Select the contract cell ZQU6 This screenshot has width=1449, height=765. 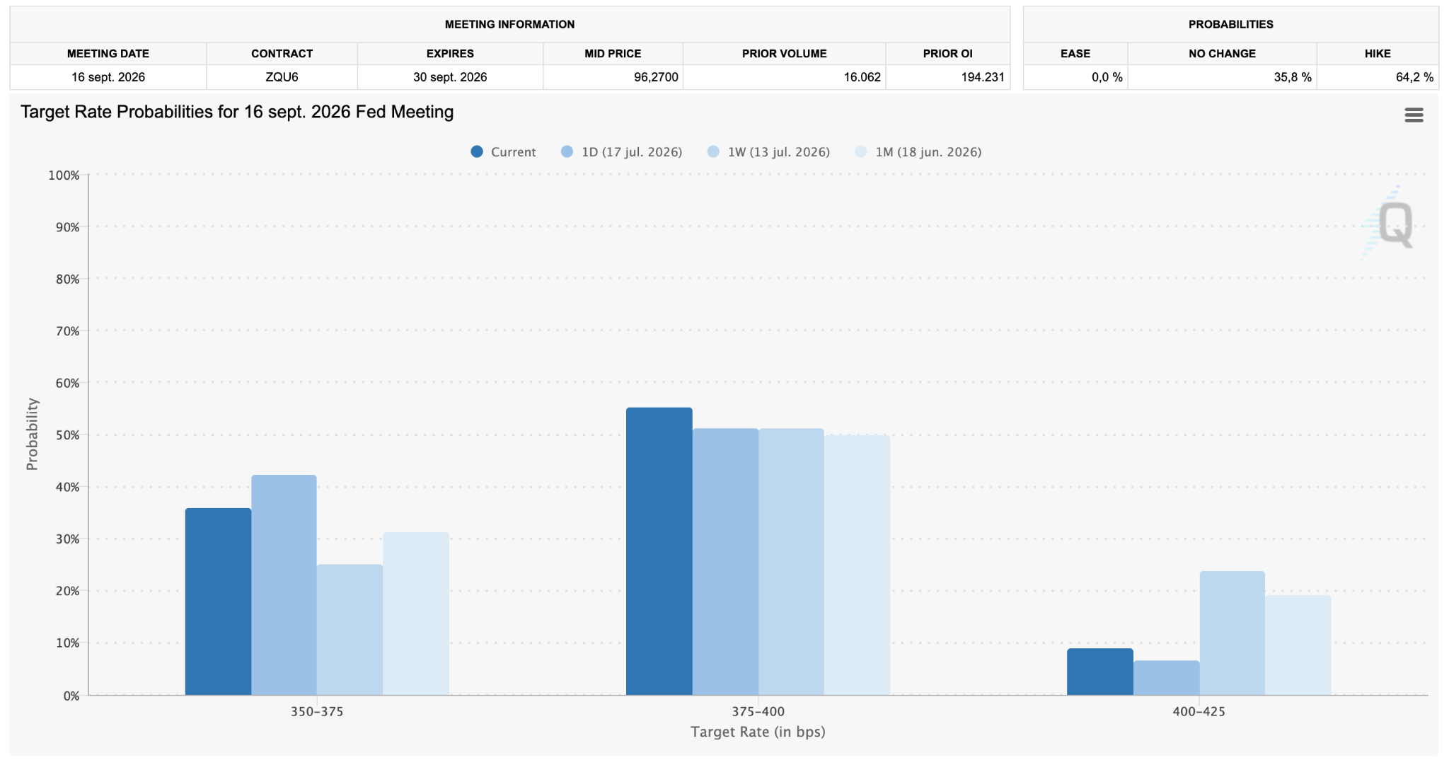(x=282, y=77)
